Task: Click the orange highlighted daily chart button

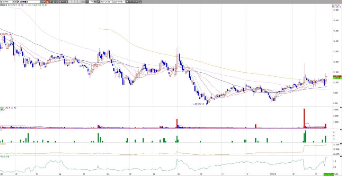Action: point(47,2)
